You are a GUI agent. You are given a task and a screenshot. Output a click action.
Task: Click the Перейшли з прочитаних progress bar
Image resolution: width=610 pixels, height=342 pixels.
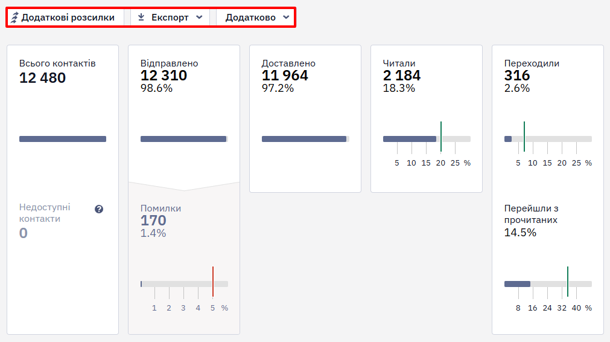[x=548, y=284]
